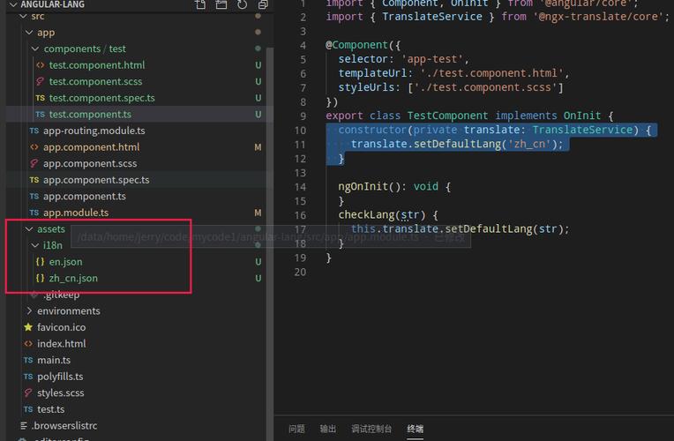Image resolution: width=674 pixels, height=441 pixels.
Task: Open main.ts file
Action: [x=54, y=360]
